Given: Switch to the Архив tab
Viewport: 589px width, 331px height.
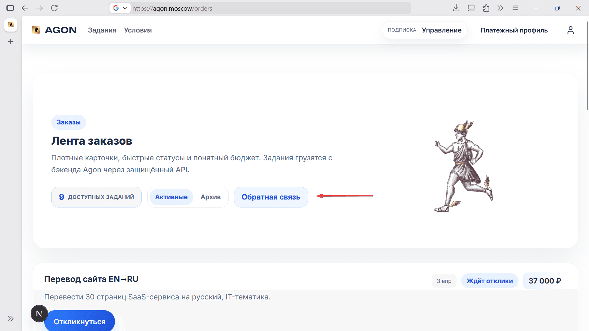Looking at the screenshot, I should pos(211,197).
